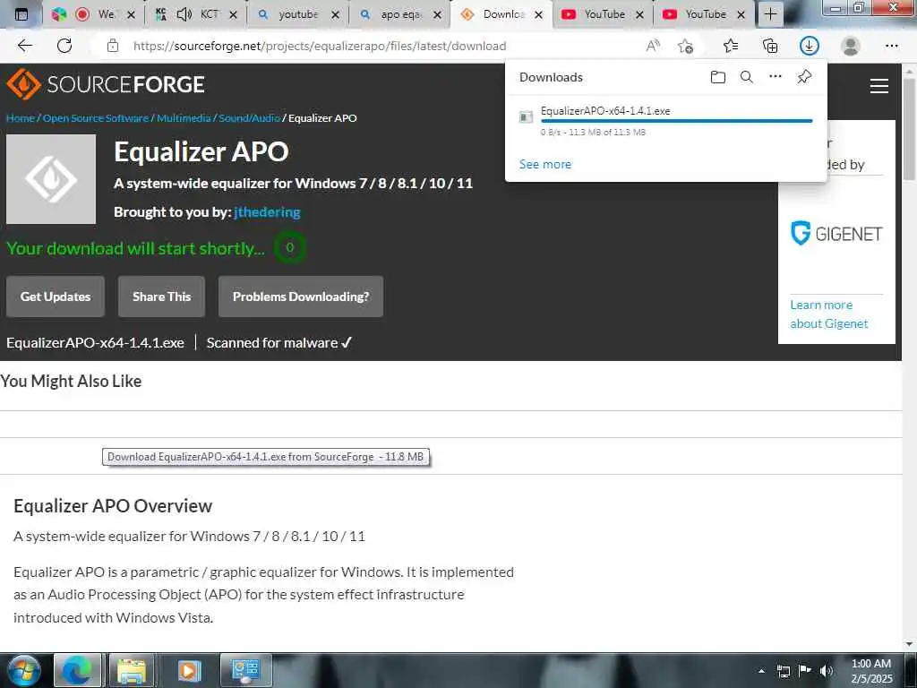Click the taskbar clock and date
Image resolution: width=917 pixels, height=688 pixels.
tap(871, 671)
